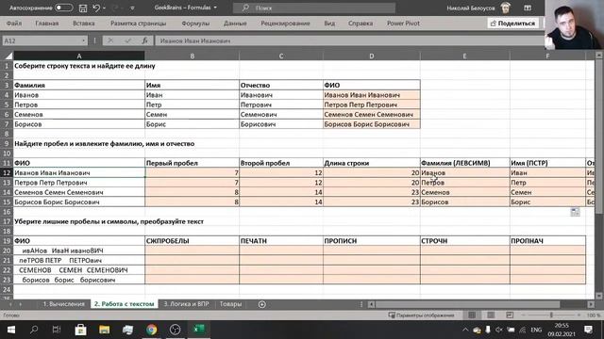The image size is (604, 339).
Task: Click the Name Box showing A12
Action: tap(42, 40)
